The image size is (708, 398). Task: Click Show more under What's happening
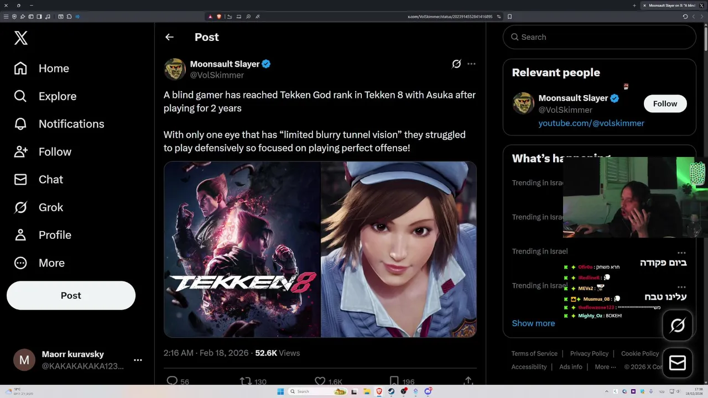533,323
